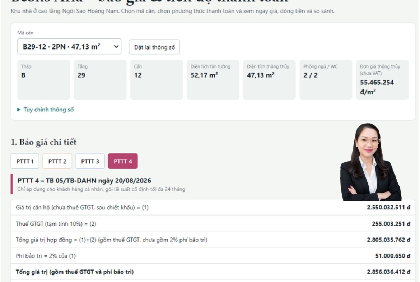The width and height of the screenshot is (420, 282).
Task: Select the maintenance fee 51.000.650 đ
Action: point(393,256)
